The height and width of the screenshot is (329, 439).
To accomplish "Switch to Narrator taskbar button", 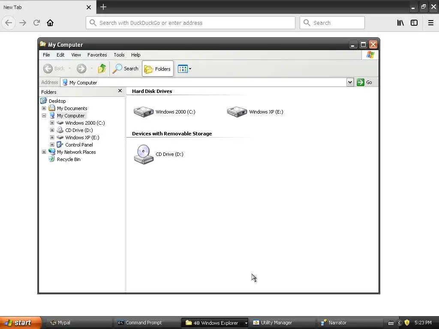I will click(350, 323).
